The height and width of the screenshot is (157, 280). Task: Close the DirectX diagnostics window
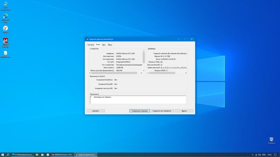point(192,39)
